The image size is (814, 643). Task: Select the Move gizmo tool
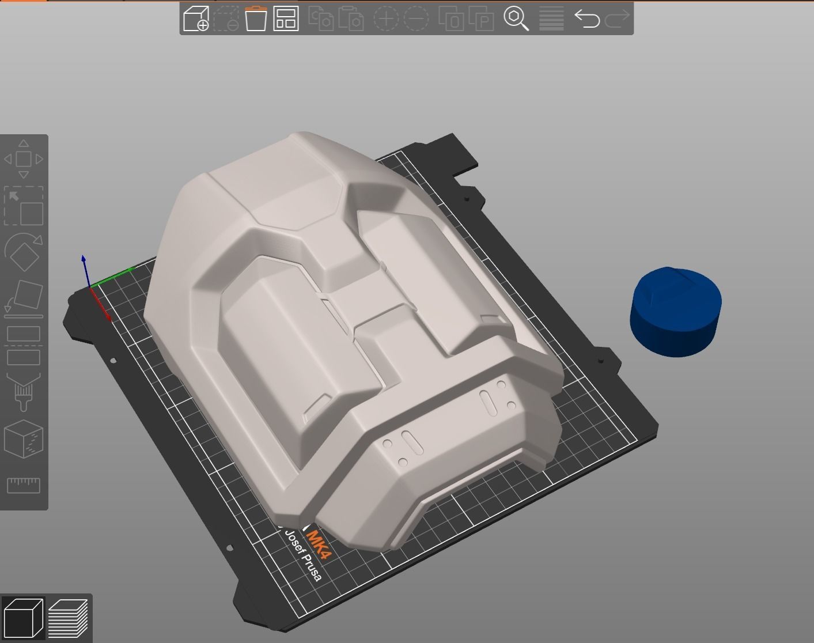point(24,159)
